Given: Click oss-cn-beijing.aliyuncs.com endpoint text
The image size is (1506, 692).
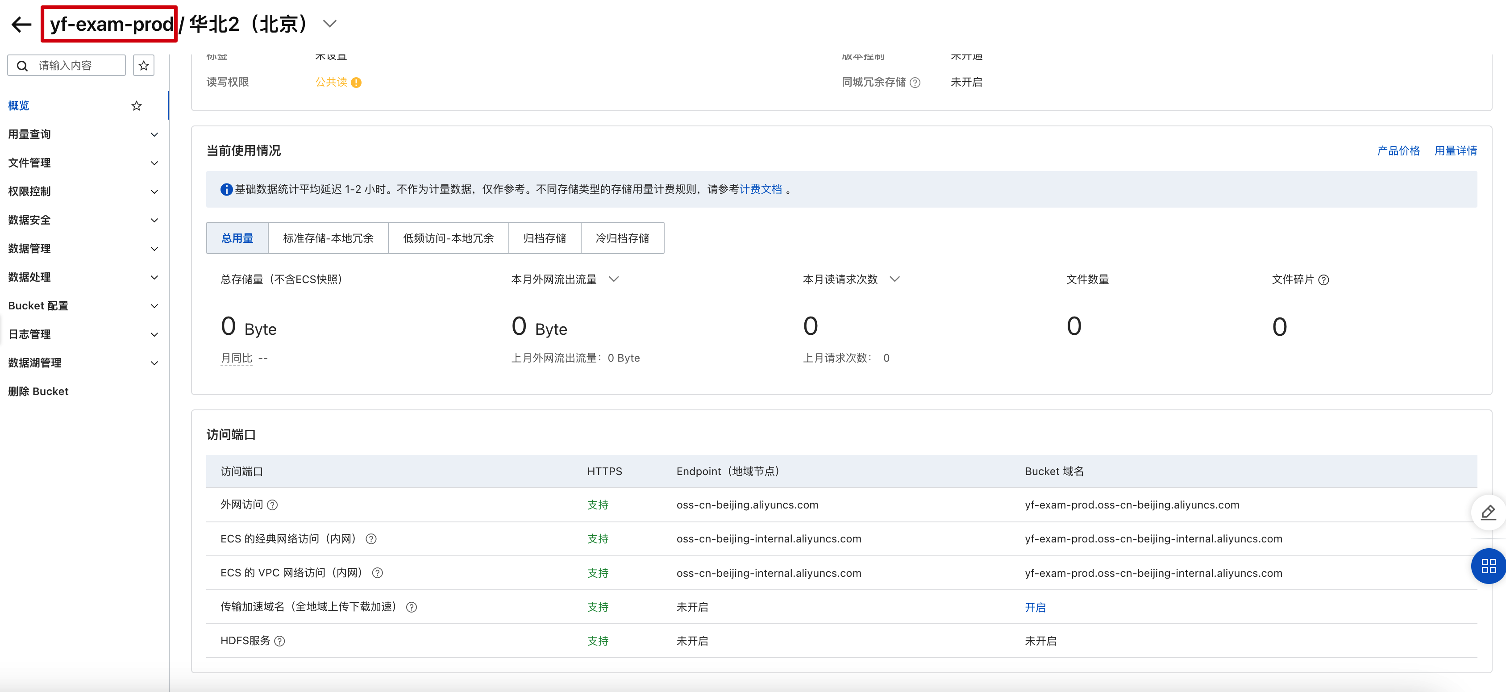Looking at the screenshot, I should pyautogui.click(x=747, y=505).
